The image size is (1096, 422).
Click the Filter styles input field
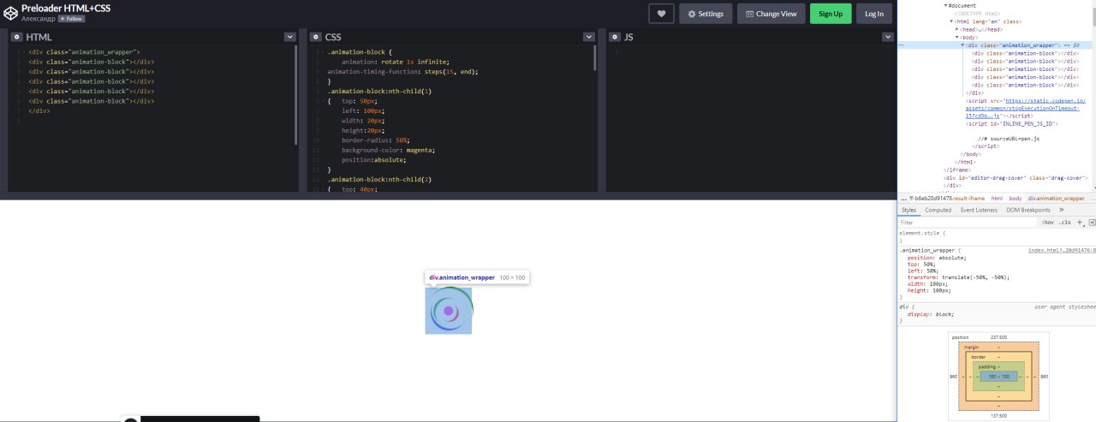click(x=966, y=223)
